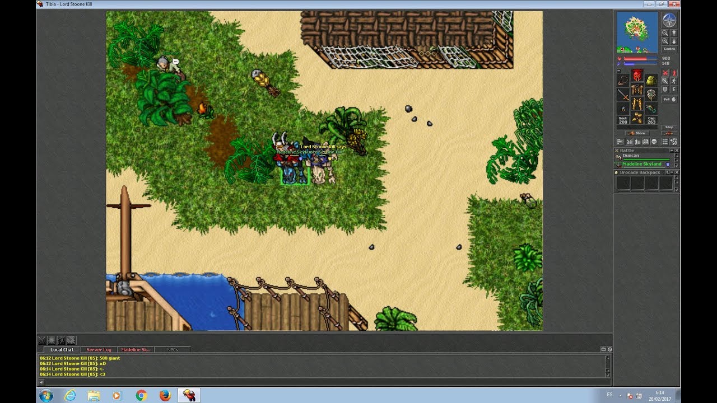This screenshot has width=717, height=403.
Task: Click first empty Brocade Backpack slot
Action: click(623, 184)
